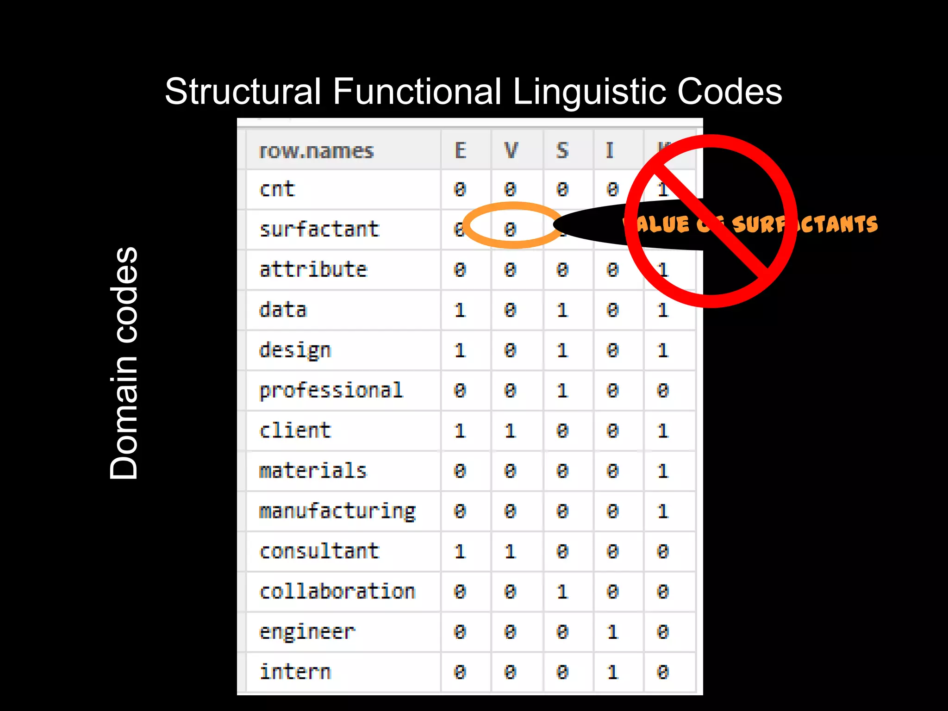Click the last column value in the manufacturing row
This screenshot has width=948, height=711.
(663, 511)
